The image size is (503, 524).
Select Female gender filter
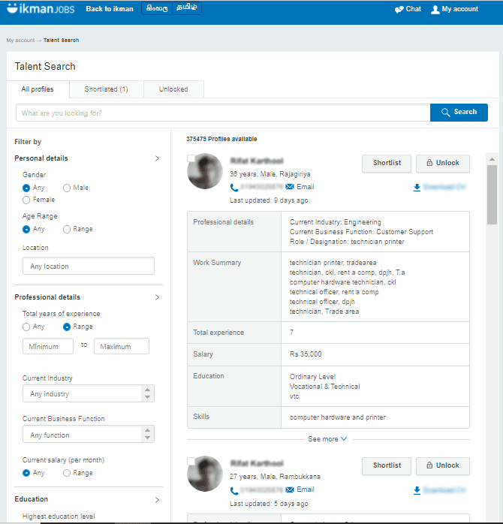(26, 200)
